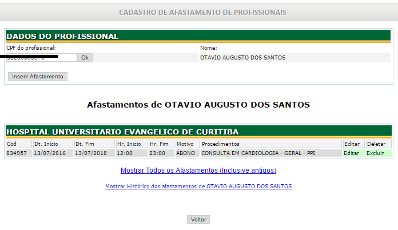Click the Deletar column header

(x=379, y=144)
